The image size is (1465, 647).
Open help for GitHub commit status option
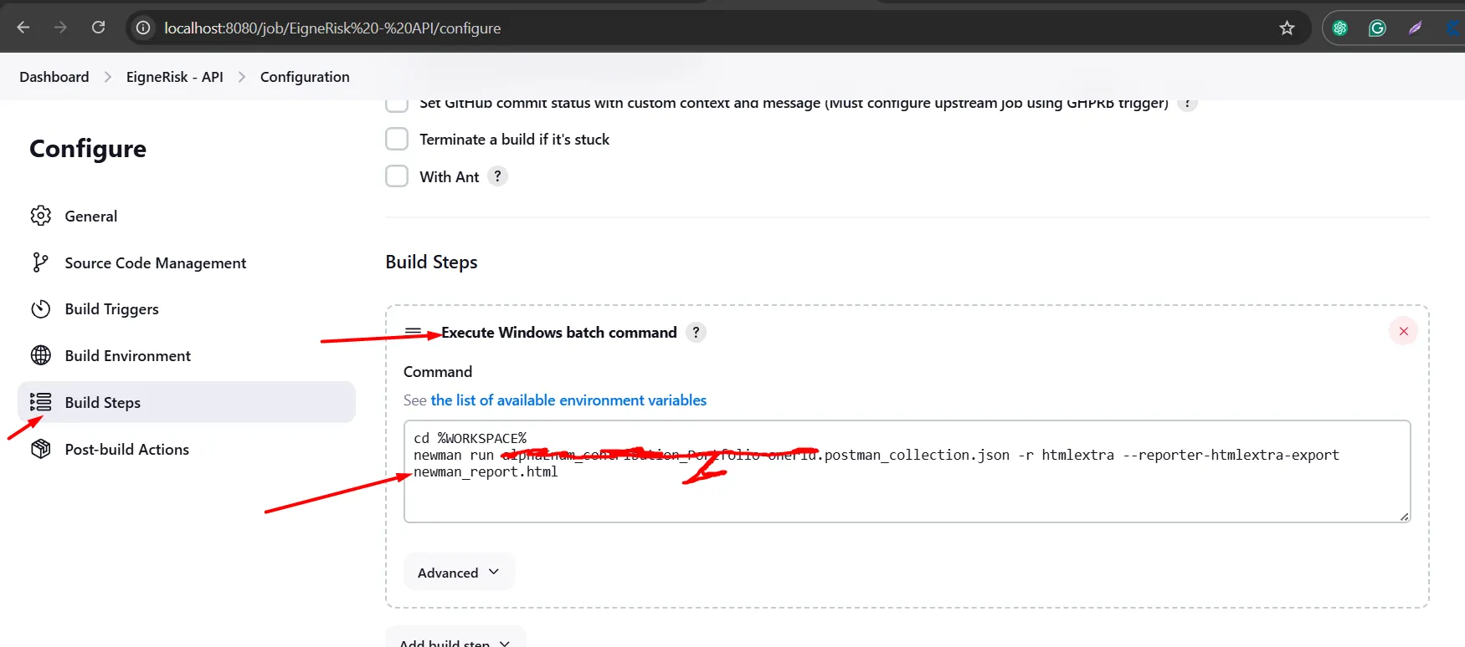(x=1187, y=104)
